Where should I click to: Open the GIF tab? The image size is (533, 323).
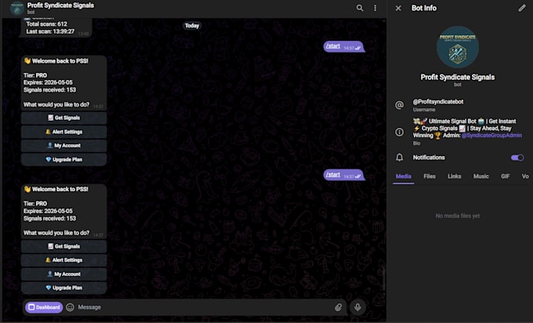point(505,176)
